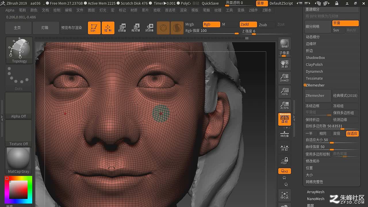Click the Scroll hand (滚动) icon

pyautogui.click(x=285, y=64)
